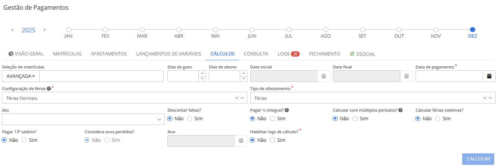Focus the Data de pagamento field
The width and height of the screenshot is (498, 166).
[x=449, y=76]
